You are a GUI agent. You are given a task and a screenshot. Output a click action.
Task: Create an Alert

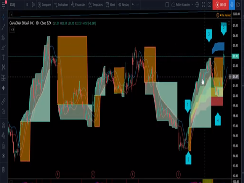[x=110, y=5]
